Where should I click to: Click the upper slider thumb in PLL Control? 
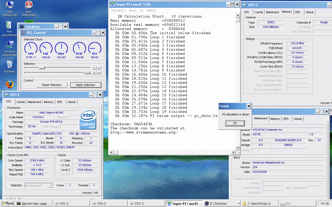coord(42,68)
